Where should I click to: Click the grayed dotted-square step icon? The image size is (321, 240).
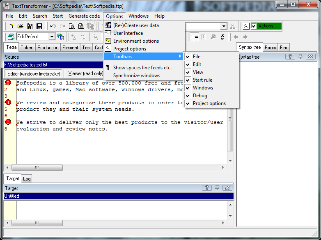click(95, 37)
